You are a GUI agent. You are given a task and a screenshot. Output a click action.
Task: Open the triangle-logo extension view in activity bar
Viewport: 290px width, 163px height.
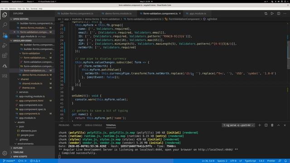point(5,66)
